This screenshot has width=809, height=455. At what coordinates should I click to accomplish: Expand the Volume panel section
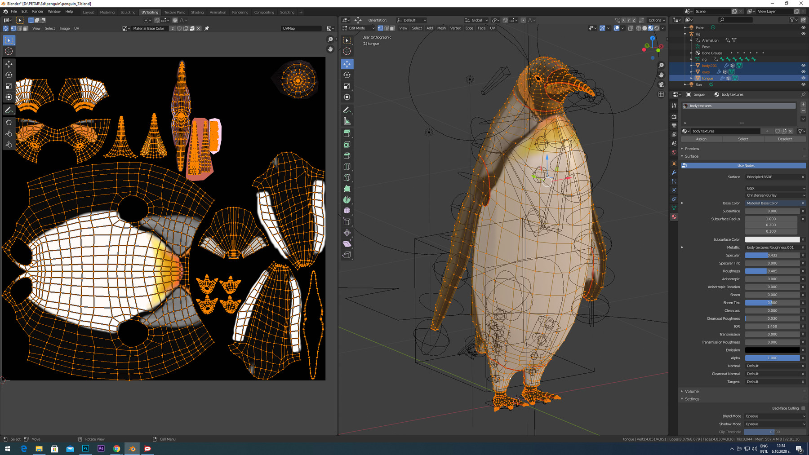click(x=692, y=391)
